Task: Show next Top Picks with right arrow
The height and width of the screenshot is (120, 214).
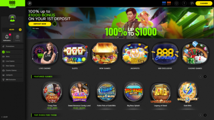Action: coord(205,115)
